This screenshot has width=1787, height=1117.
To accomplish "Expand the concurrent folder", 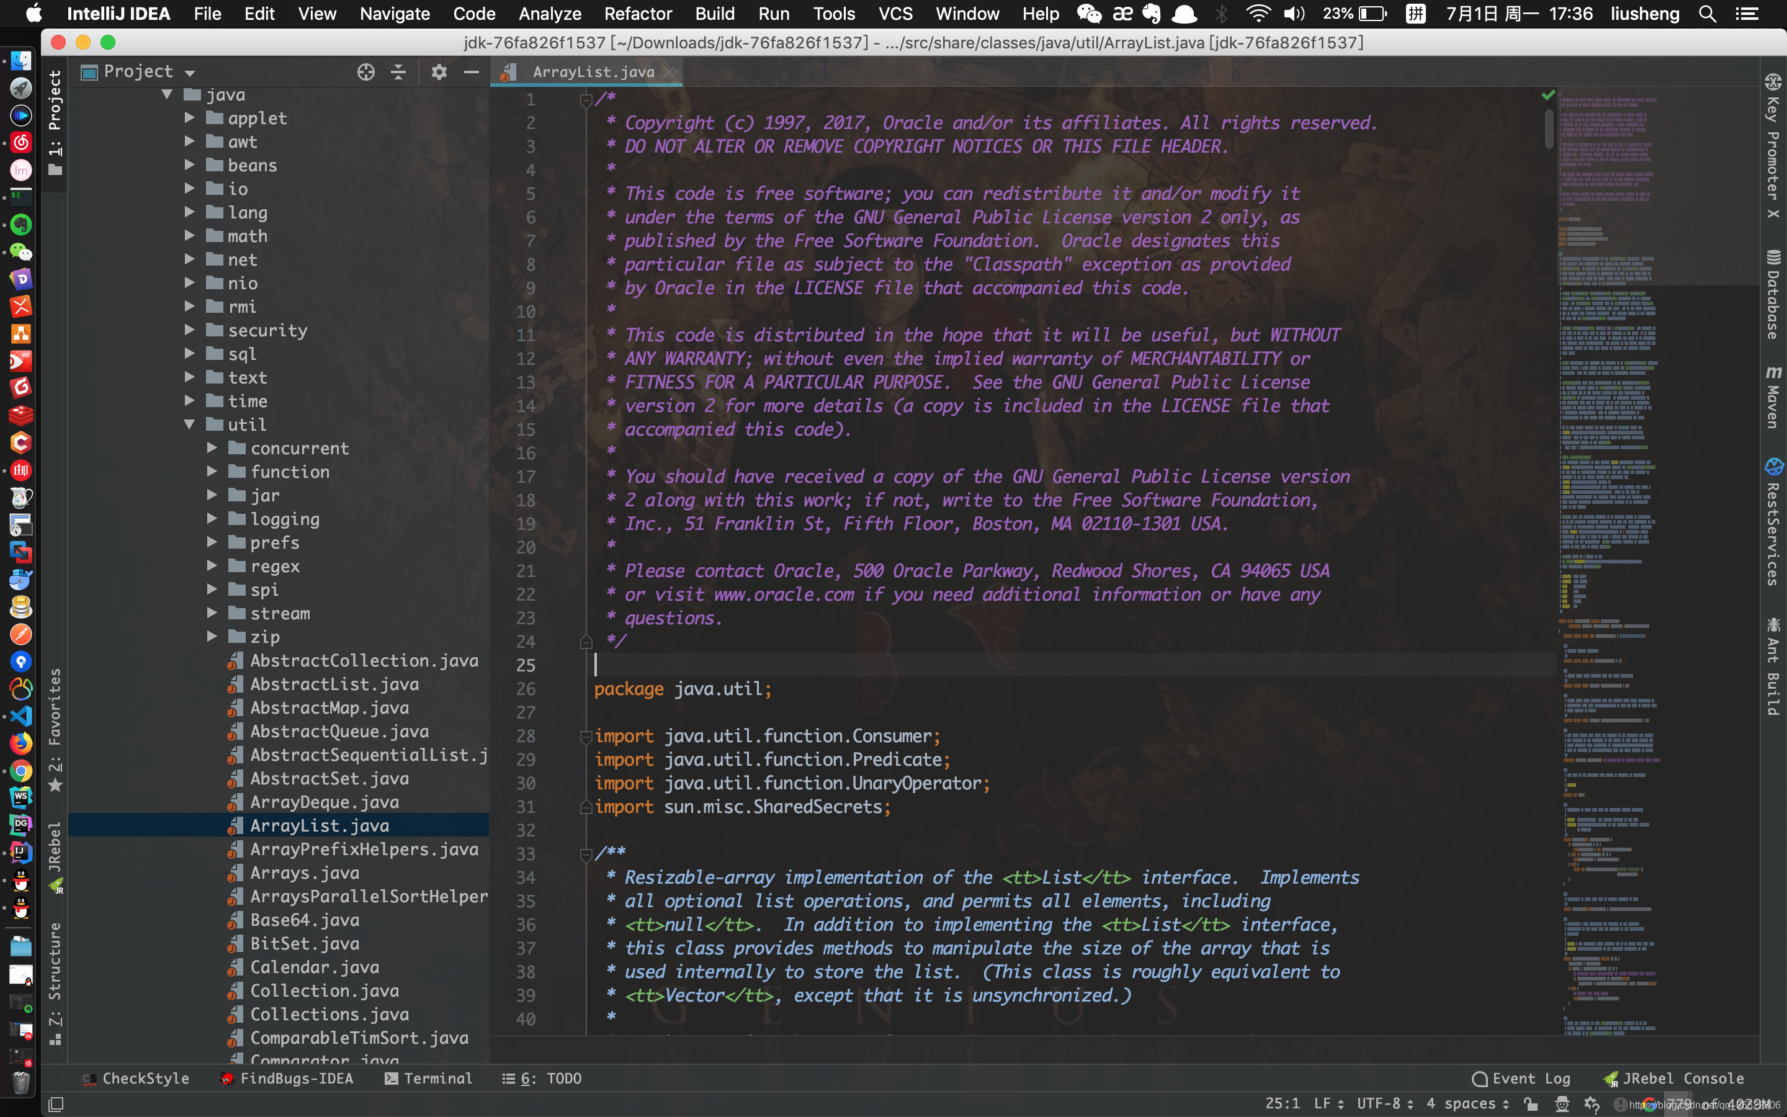I will click(x=212, y=449).
